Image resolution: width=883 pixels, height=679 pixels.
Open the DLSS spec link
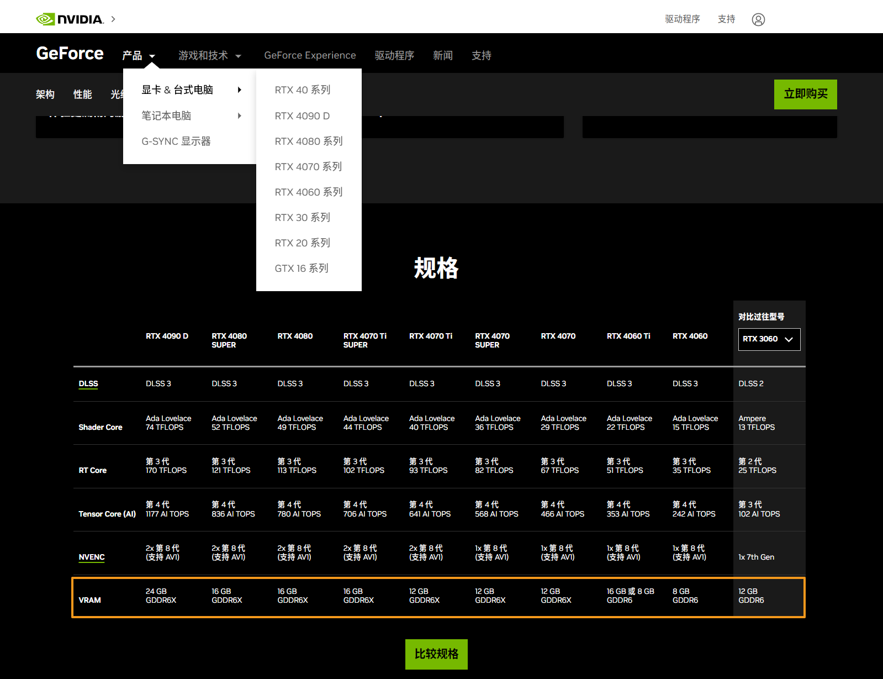pos(88,384)
